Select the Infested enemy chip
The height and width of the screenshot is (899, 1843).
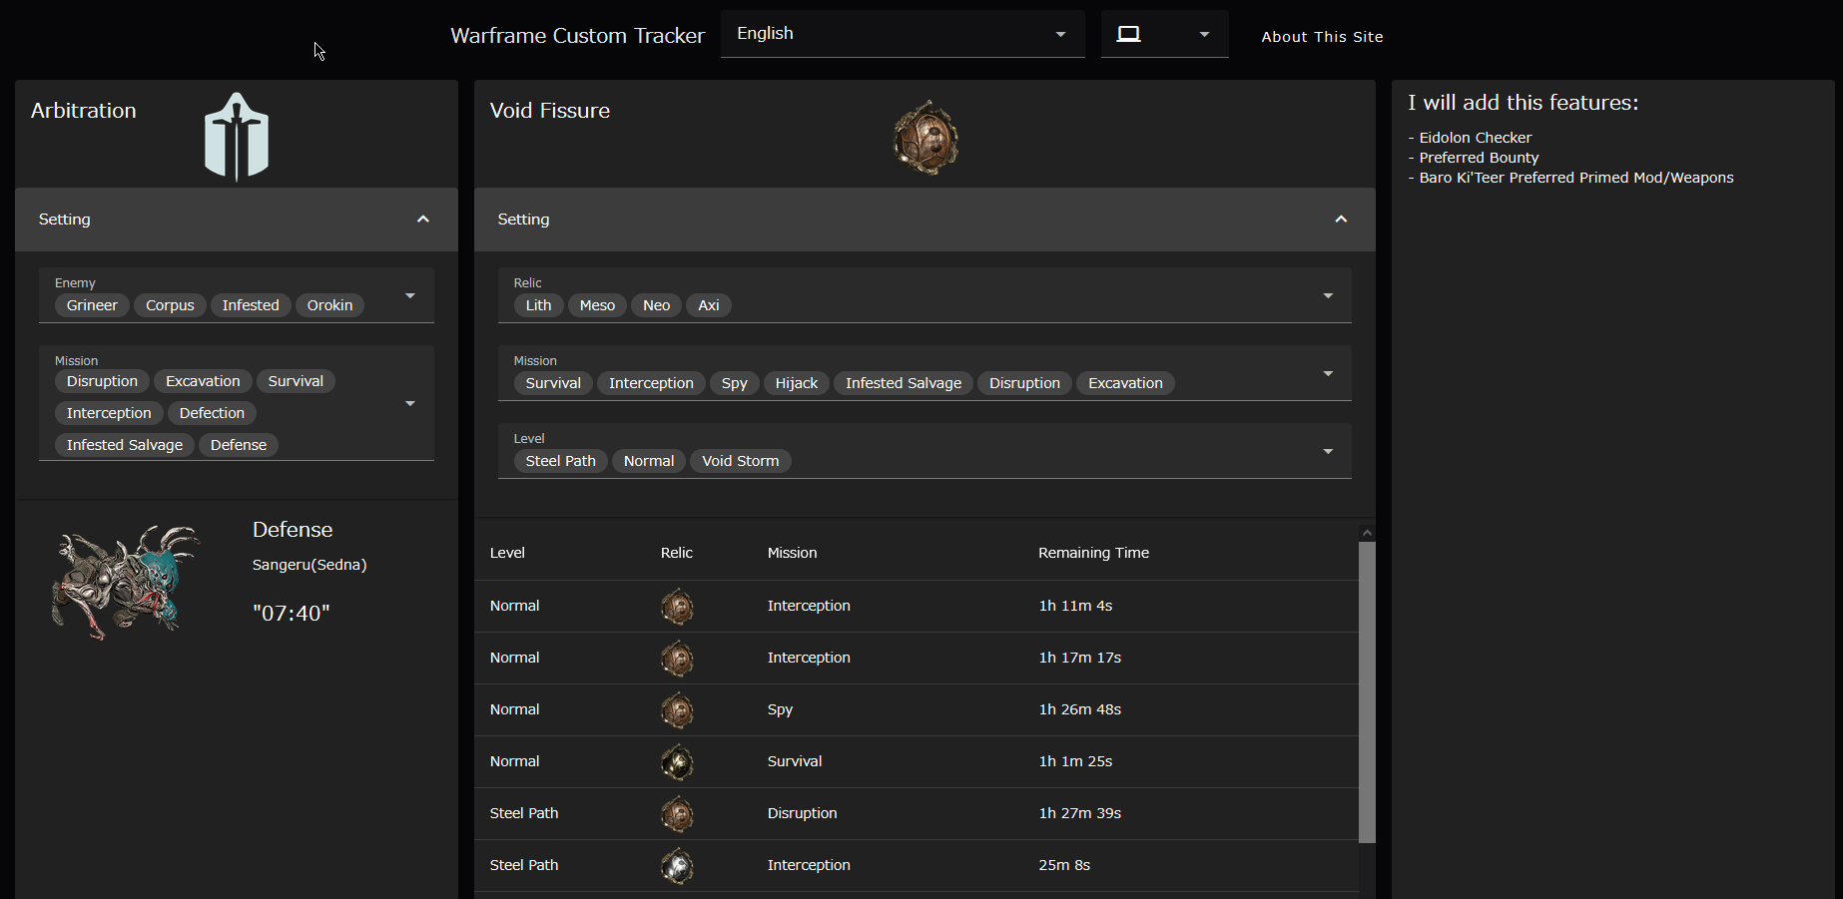251,305
